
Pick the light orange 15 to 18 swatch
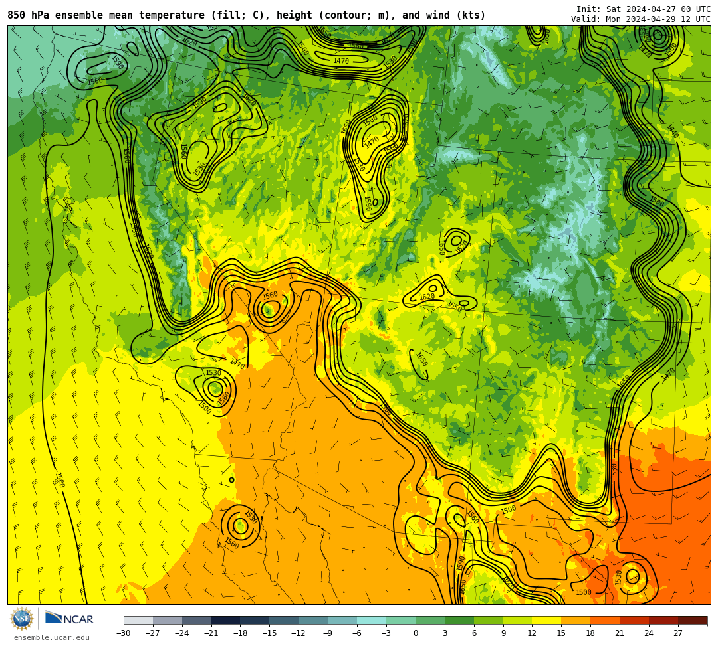(576, 620)
